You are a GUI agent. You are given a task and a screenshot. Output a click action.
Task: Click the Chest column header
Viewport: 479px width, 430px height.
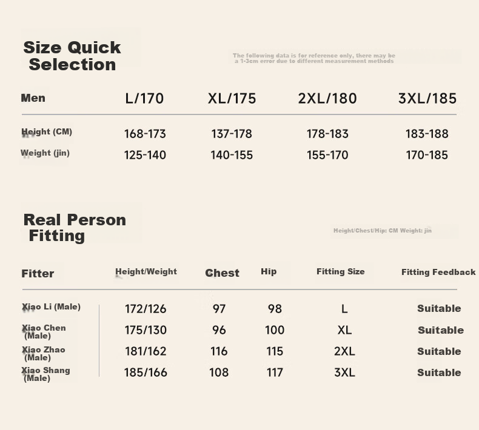point(222,273)
